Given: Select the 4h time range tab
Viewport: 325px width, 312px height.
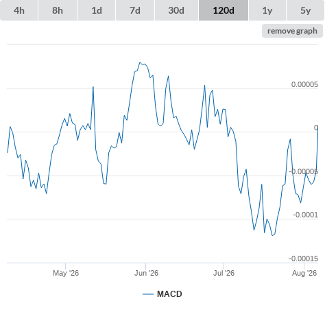Looking at the screenshot, I should [x=19, y=10].
